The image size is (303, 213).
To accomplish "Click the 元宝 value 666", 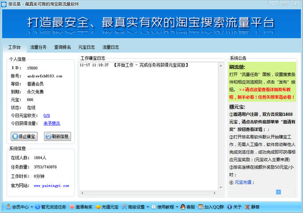I will click(30, 100).
